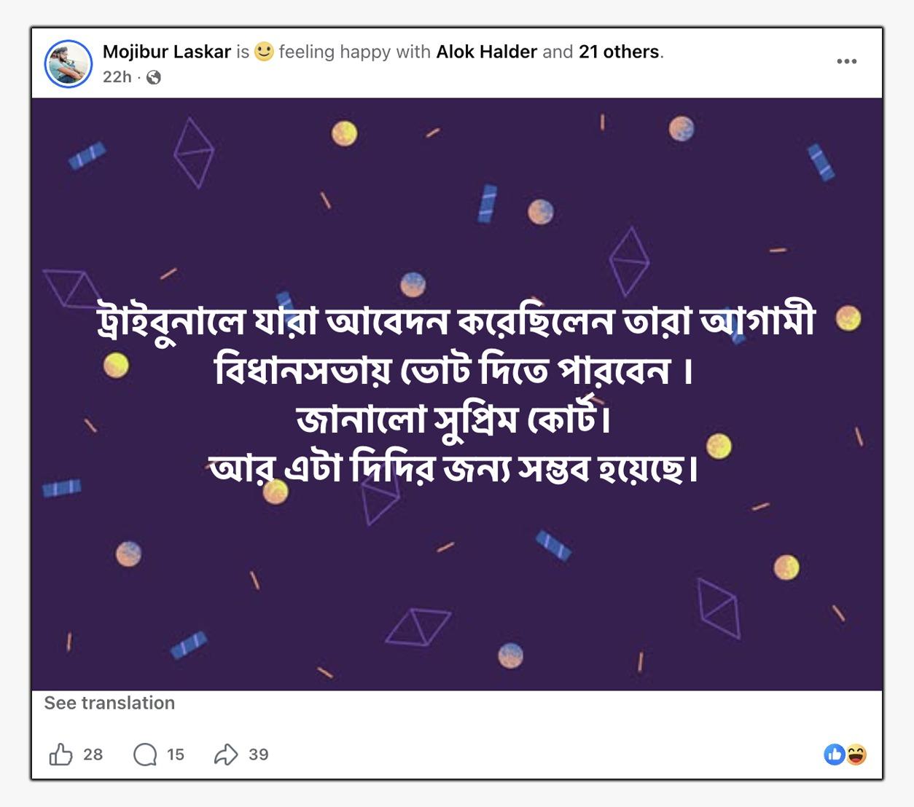Click the globe public-audience icon
Screen dimensions: 914x807
click(154, 77)
